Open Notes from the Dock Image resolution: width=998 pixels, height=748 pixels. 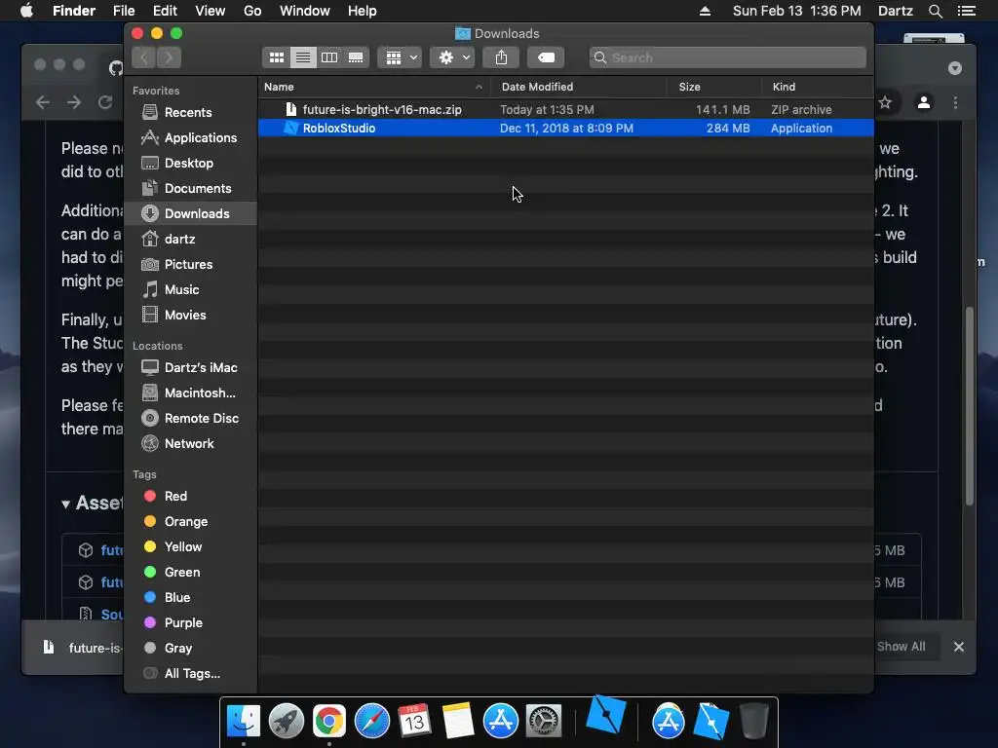click(458, 722)
